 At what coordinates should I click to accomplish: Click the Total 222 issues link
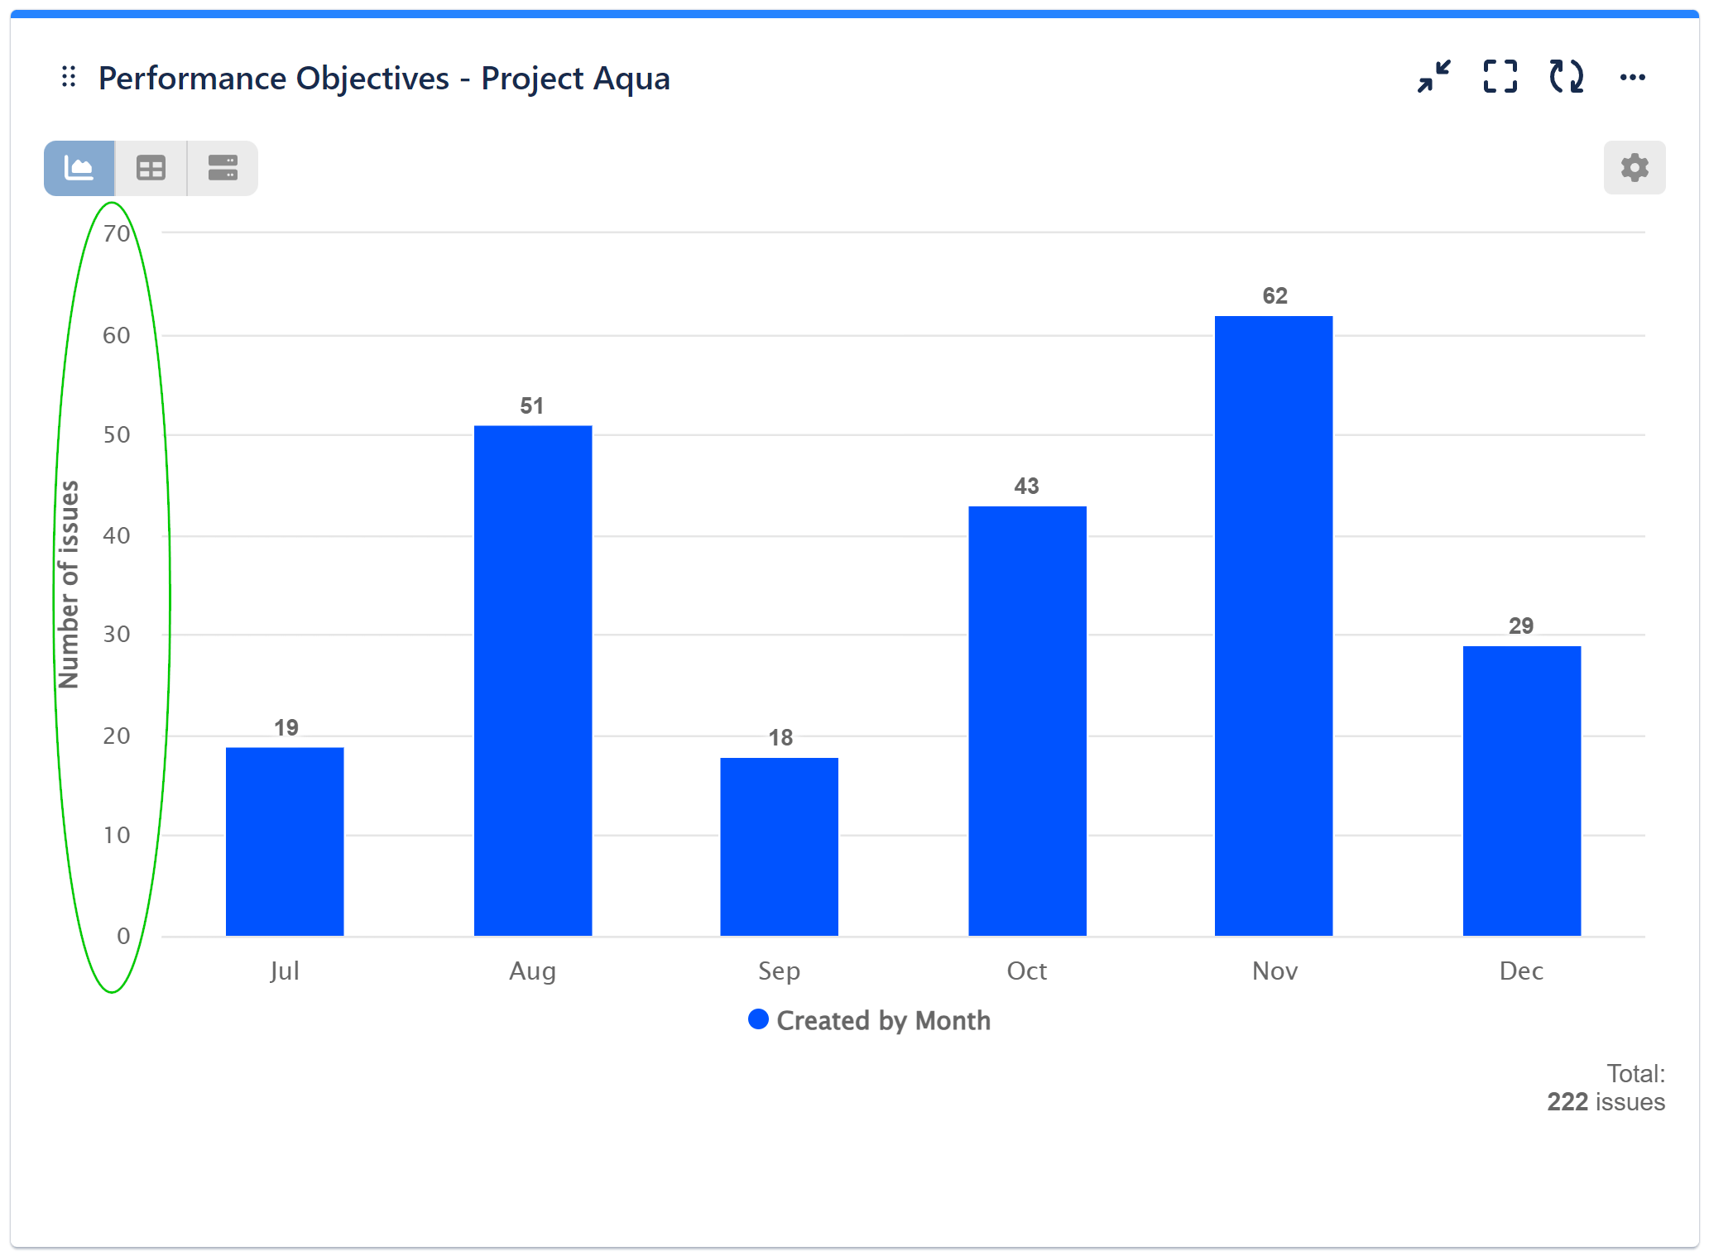click(x=1606, y=1101)
